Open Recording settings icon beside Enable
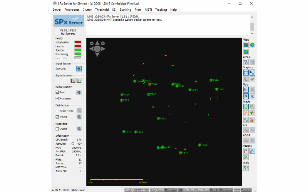This screenshot has width=308, height=192. pyautogui.click(x=79, y=129)
